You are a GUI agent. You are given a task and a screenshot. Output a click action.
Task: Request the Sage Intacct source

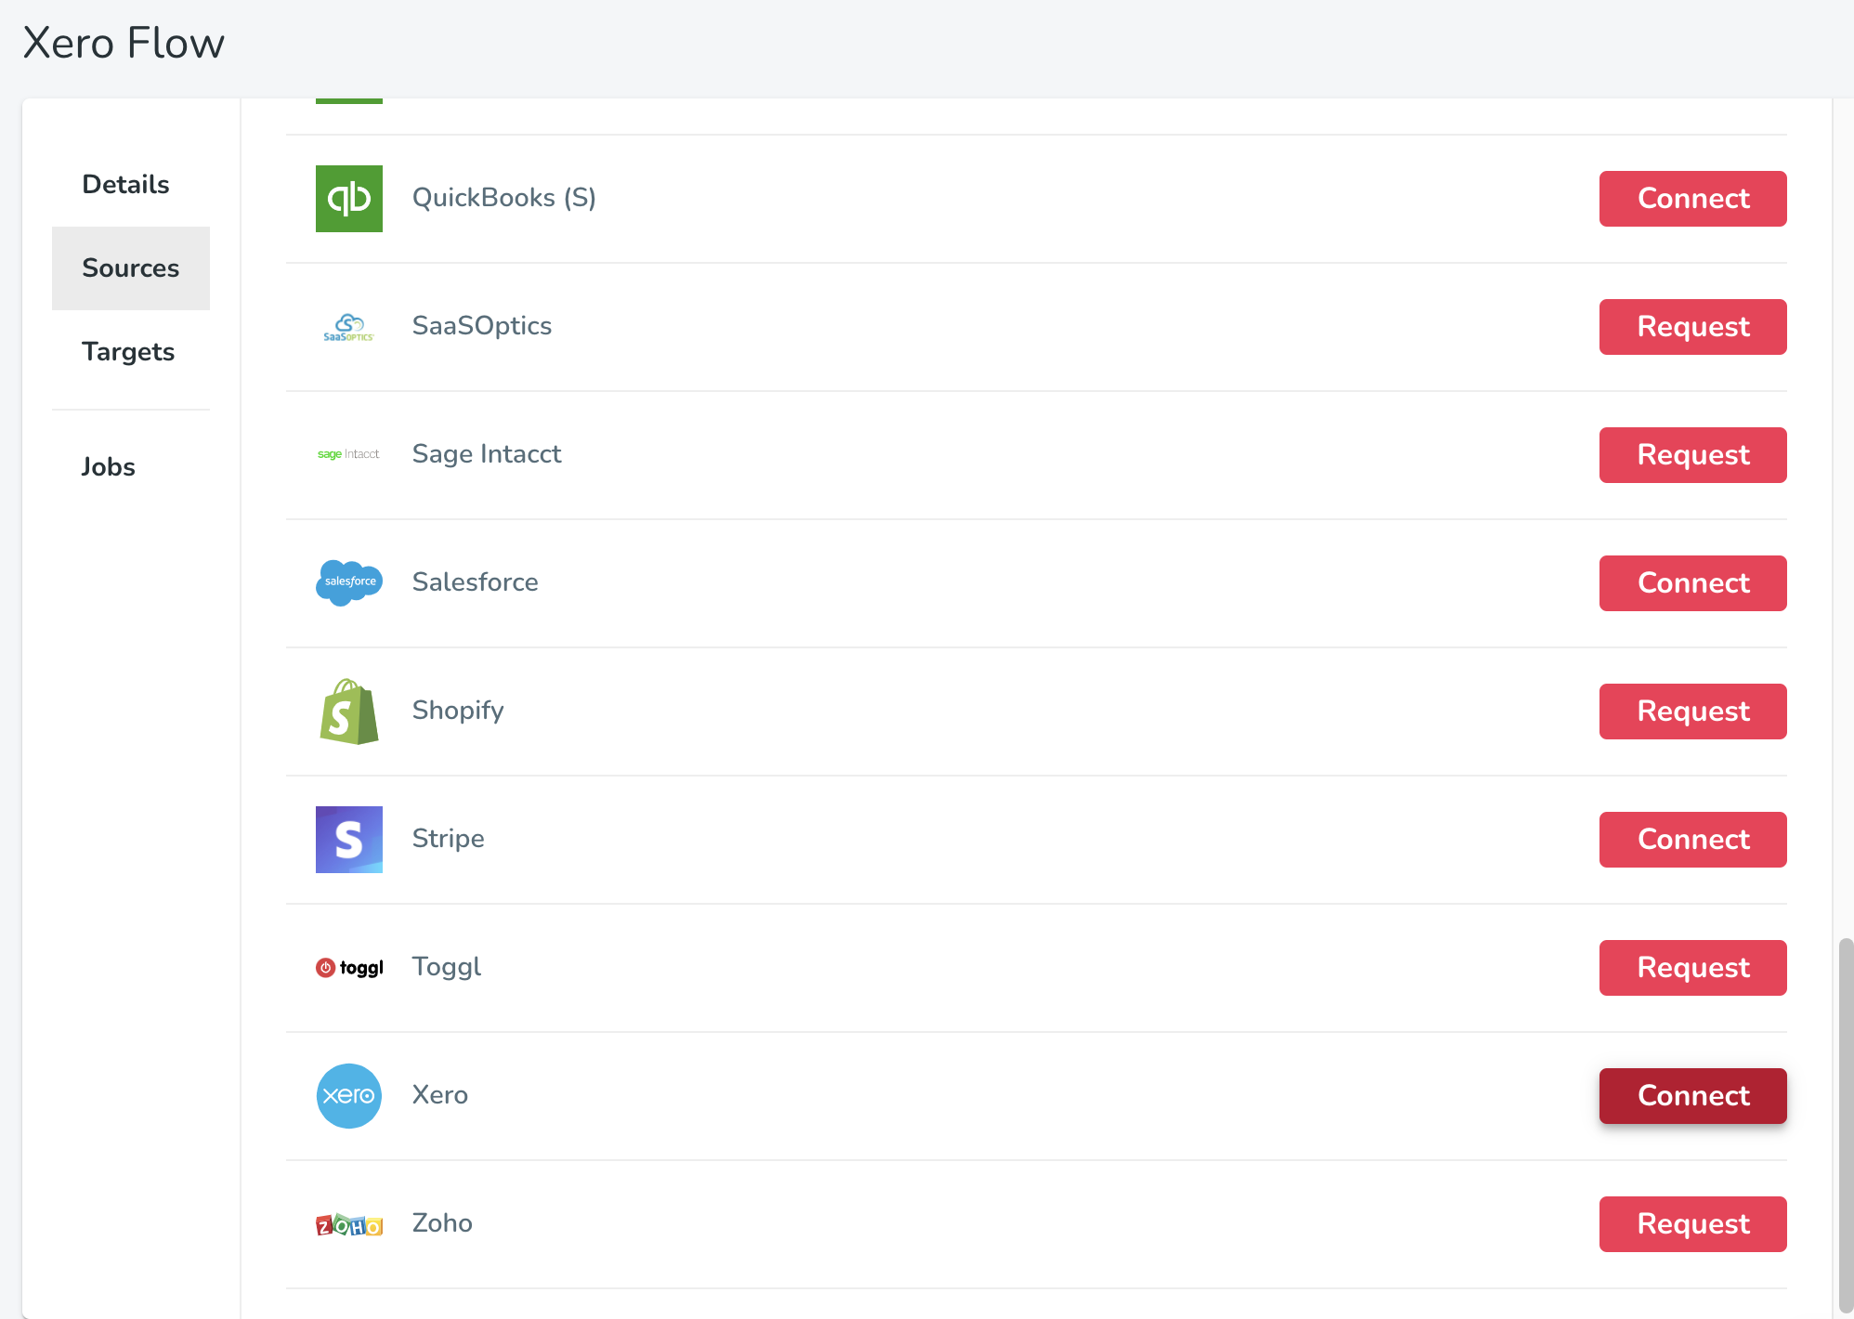pos(1692,455)
